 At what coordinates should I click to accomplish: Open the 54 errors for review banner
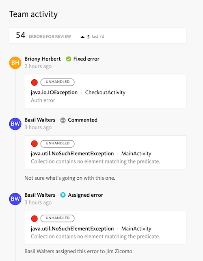(97, 35)
